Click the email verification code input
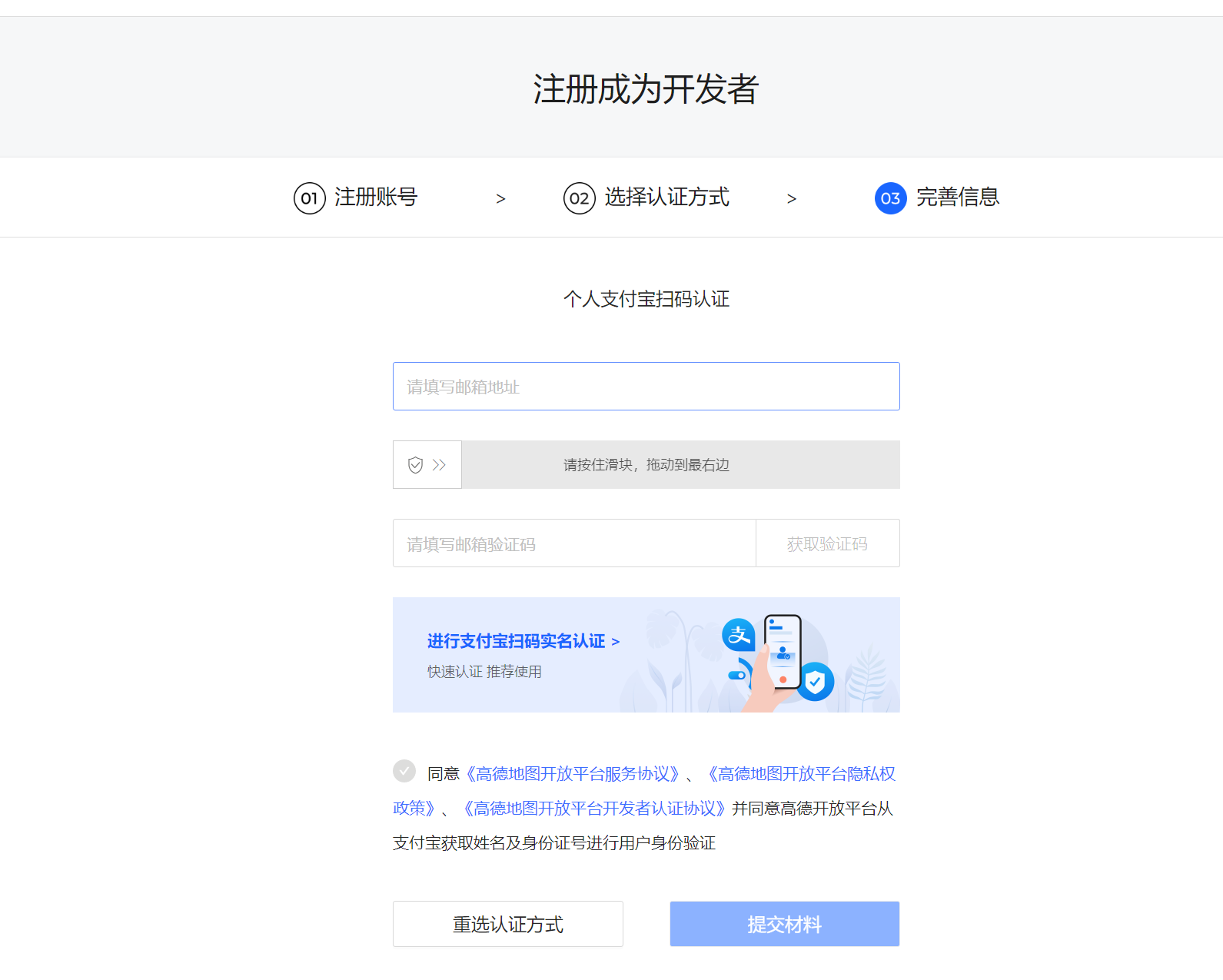This screenshot has height=980, width=1223. click(x=574, y=543)
